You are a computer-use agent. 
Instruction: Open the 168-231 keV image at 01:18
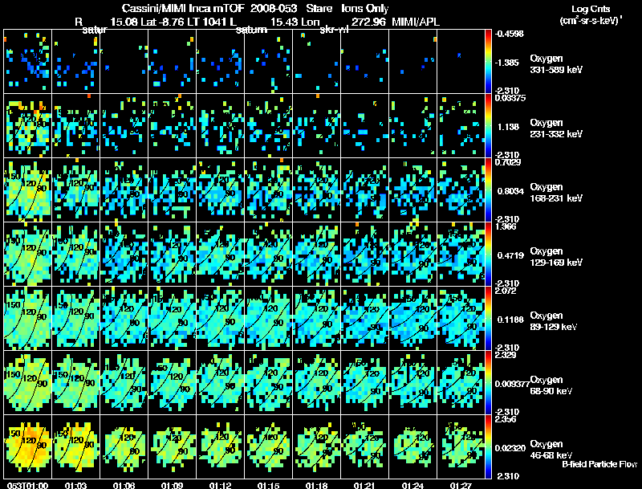tap(316, 190)
